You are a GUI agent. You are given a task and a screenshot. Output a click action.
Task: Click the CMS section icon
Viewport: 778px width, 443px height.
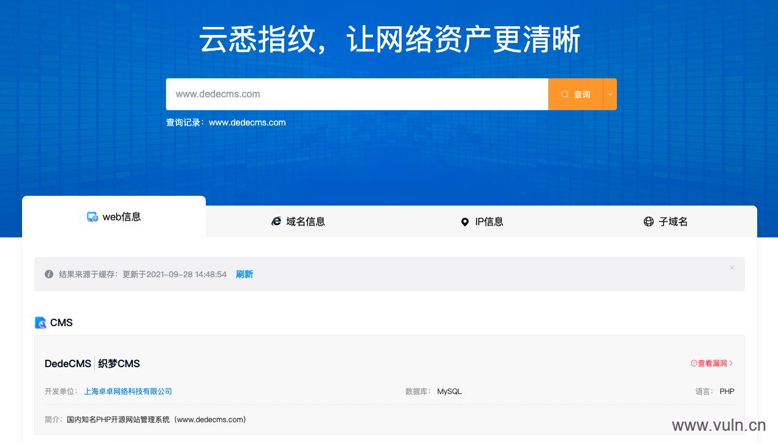pyautogui.click(x=40, y=322)
